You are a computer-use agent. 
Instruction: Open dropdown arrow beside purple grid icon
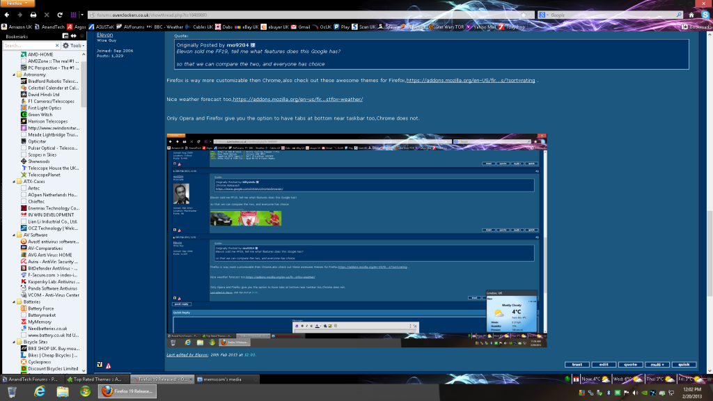(82, 15)
